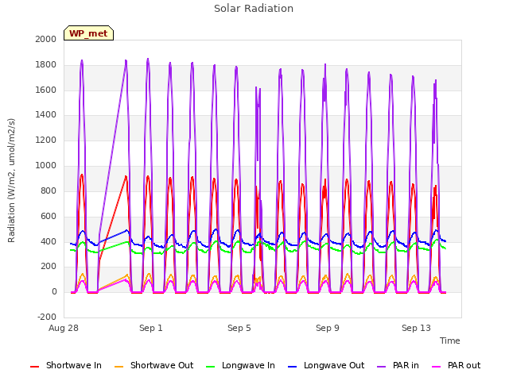Click the 400 y-axis tick label
This screenshot has width=509, height=381.
click(x=49, y=241)
